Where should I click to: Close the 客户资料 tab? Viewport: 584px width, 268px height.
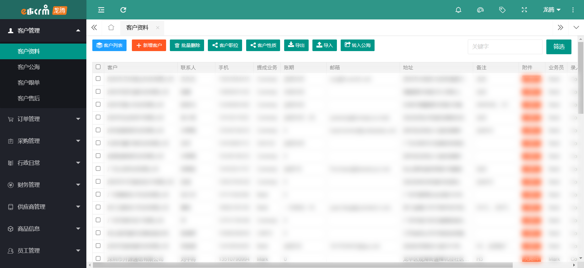click(158, 28)
